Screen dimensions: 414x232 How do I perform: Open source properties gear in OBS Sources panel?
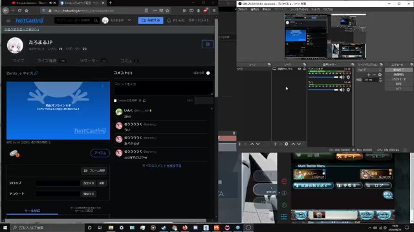coord(286,144)
